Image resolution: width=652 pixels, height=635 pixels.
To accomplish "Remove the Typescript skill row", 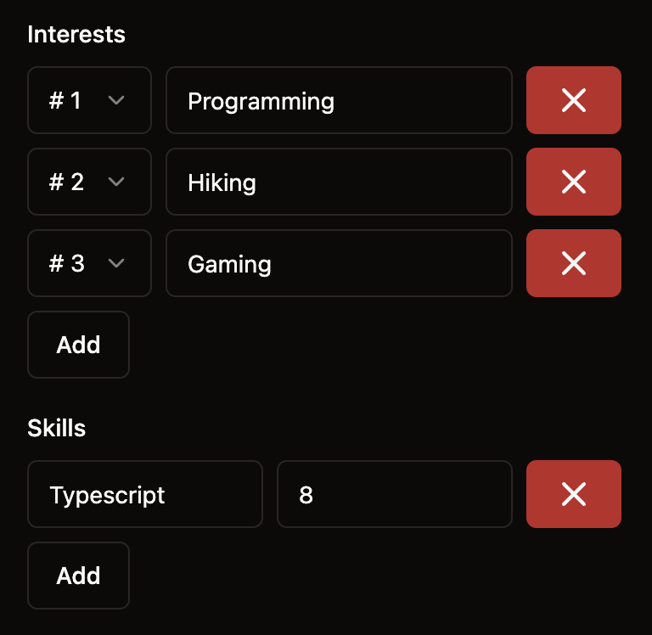I will click(573, 494).
